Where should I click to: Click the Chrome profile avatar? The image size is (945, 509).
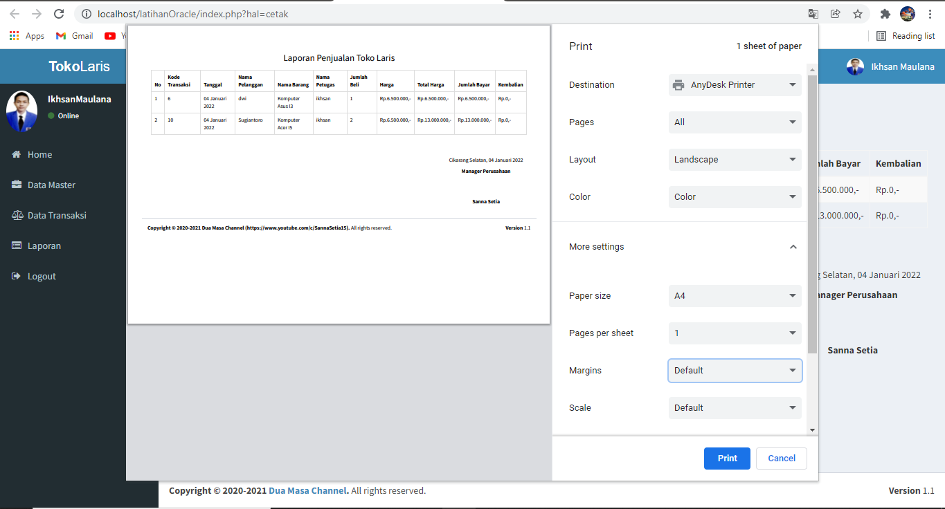(907, 13)
